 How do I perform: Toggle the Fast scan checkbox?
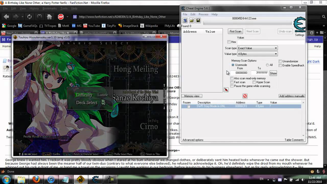[x=232, y=82]
